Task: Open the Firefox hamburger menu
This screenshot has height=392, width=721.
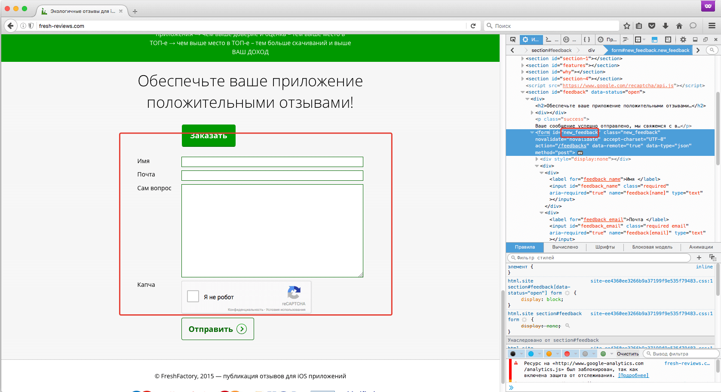Action: point(712,26)
